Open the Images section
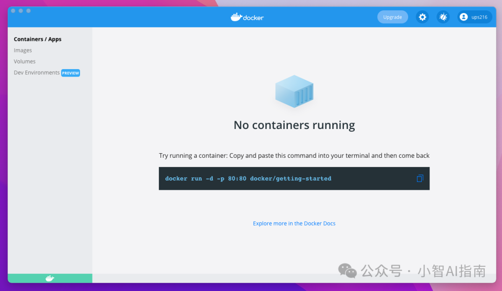This screenshot has height=291, width=502. (x=23, y=51)
